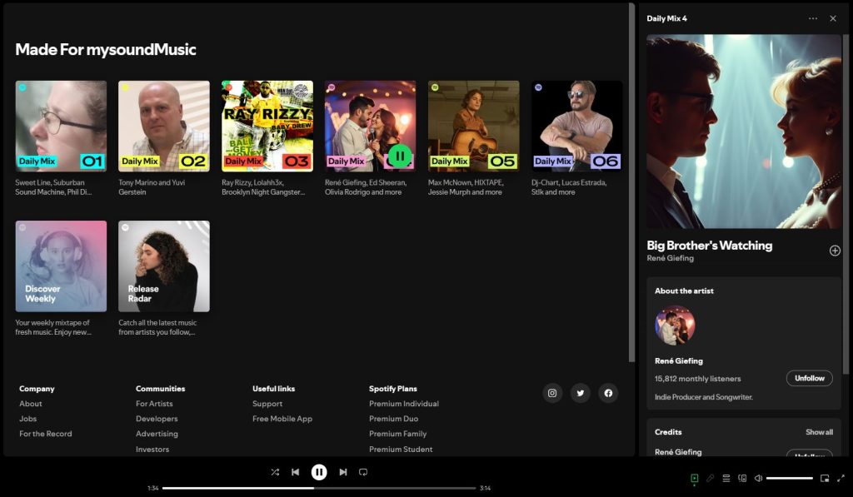Add Big Brother's Watching to Liked Songs
853x497 pixels.
coord(835,251)
